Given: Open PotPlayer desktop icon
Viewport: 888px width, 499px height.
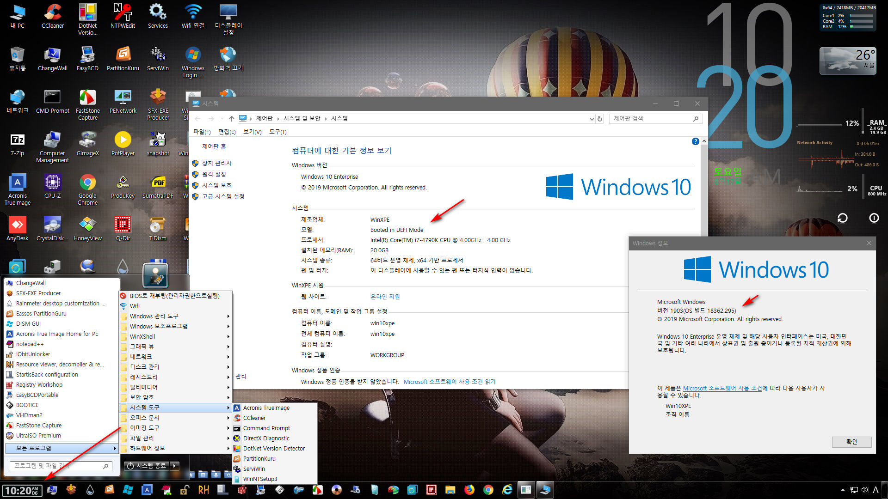Looking at the screenshot, I should (x=123, y=144).
